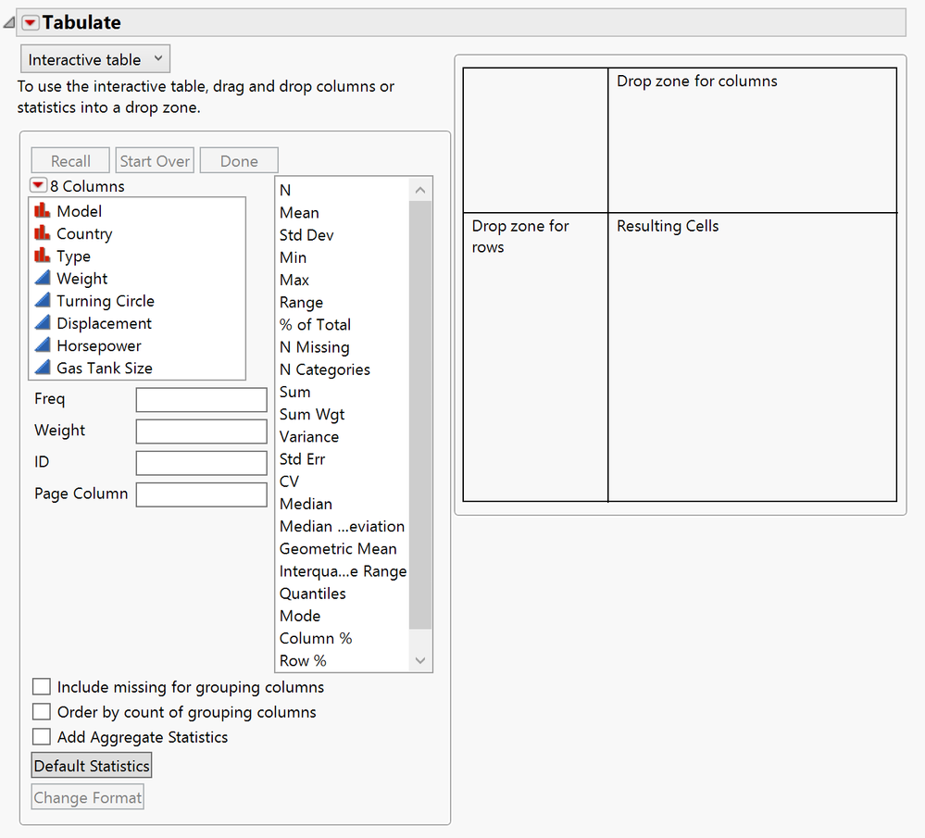Click the blue triangle icon beside Displacement
The image size is (925, 838).
tap(42, 323)
